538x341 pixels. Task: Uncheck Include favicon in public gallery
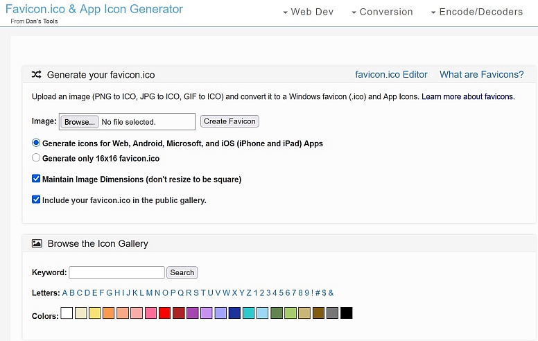pos(36,200)
